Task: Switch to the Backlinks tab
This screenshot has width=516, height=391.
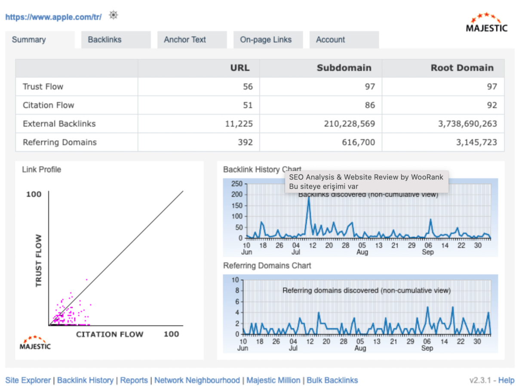Action: pyautogui.click(x=104, y=39)
